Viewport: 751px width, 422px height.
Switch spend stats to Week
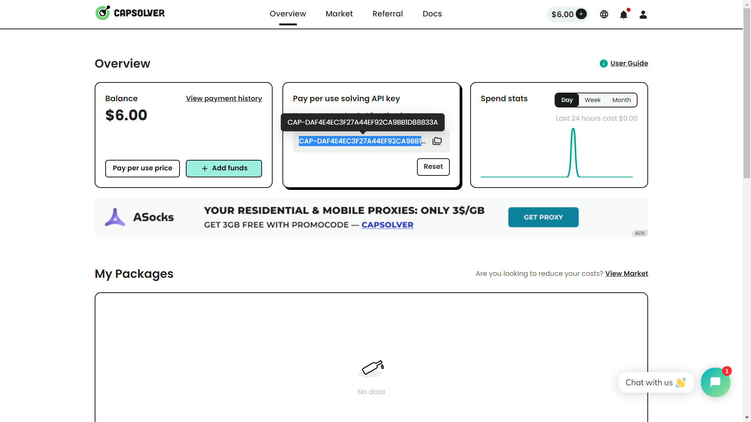coord(592,100)
